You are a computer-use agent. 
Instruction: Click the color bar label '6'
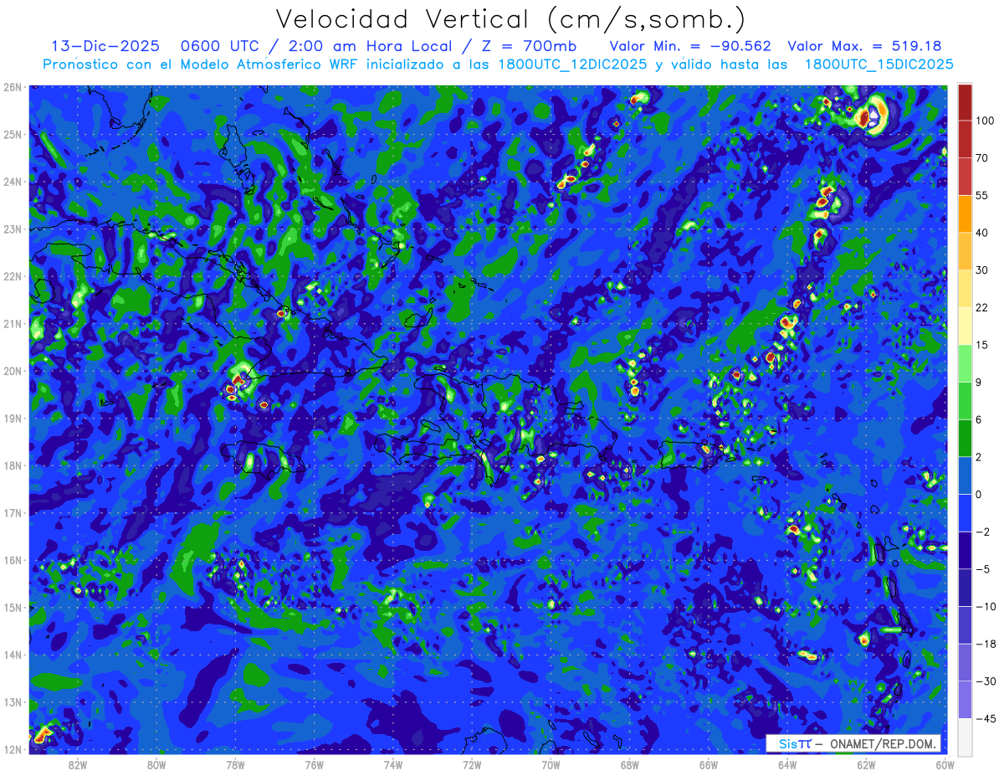coord(979,419)
